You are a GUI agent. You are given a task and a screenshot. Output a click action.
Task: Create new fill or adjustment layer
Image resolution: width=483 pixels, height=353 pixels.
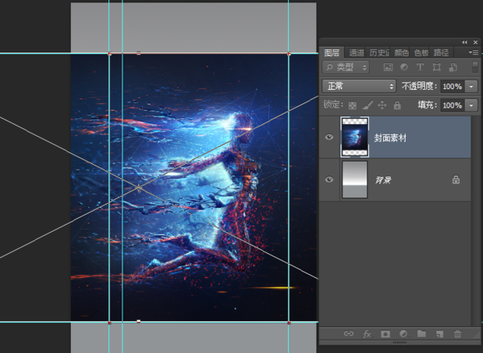point(403,334)
